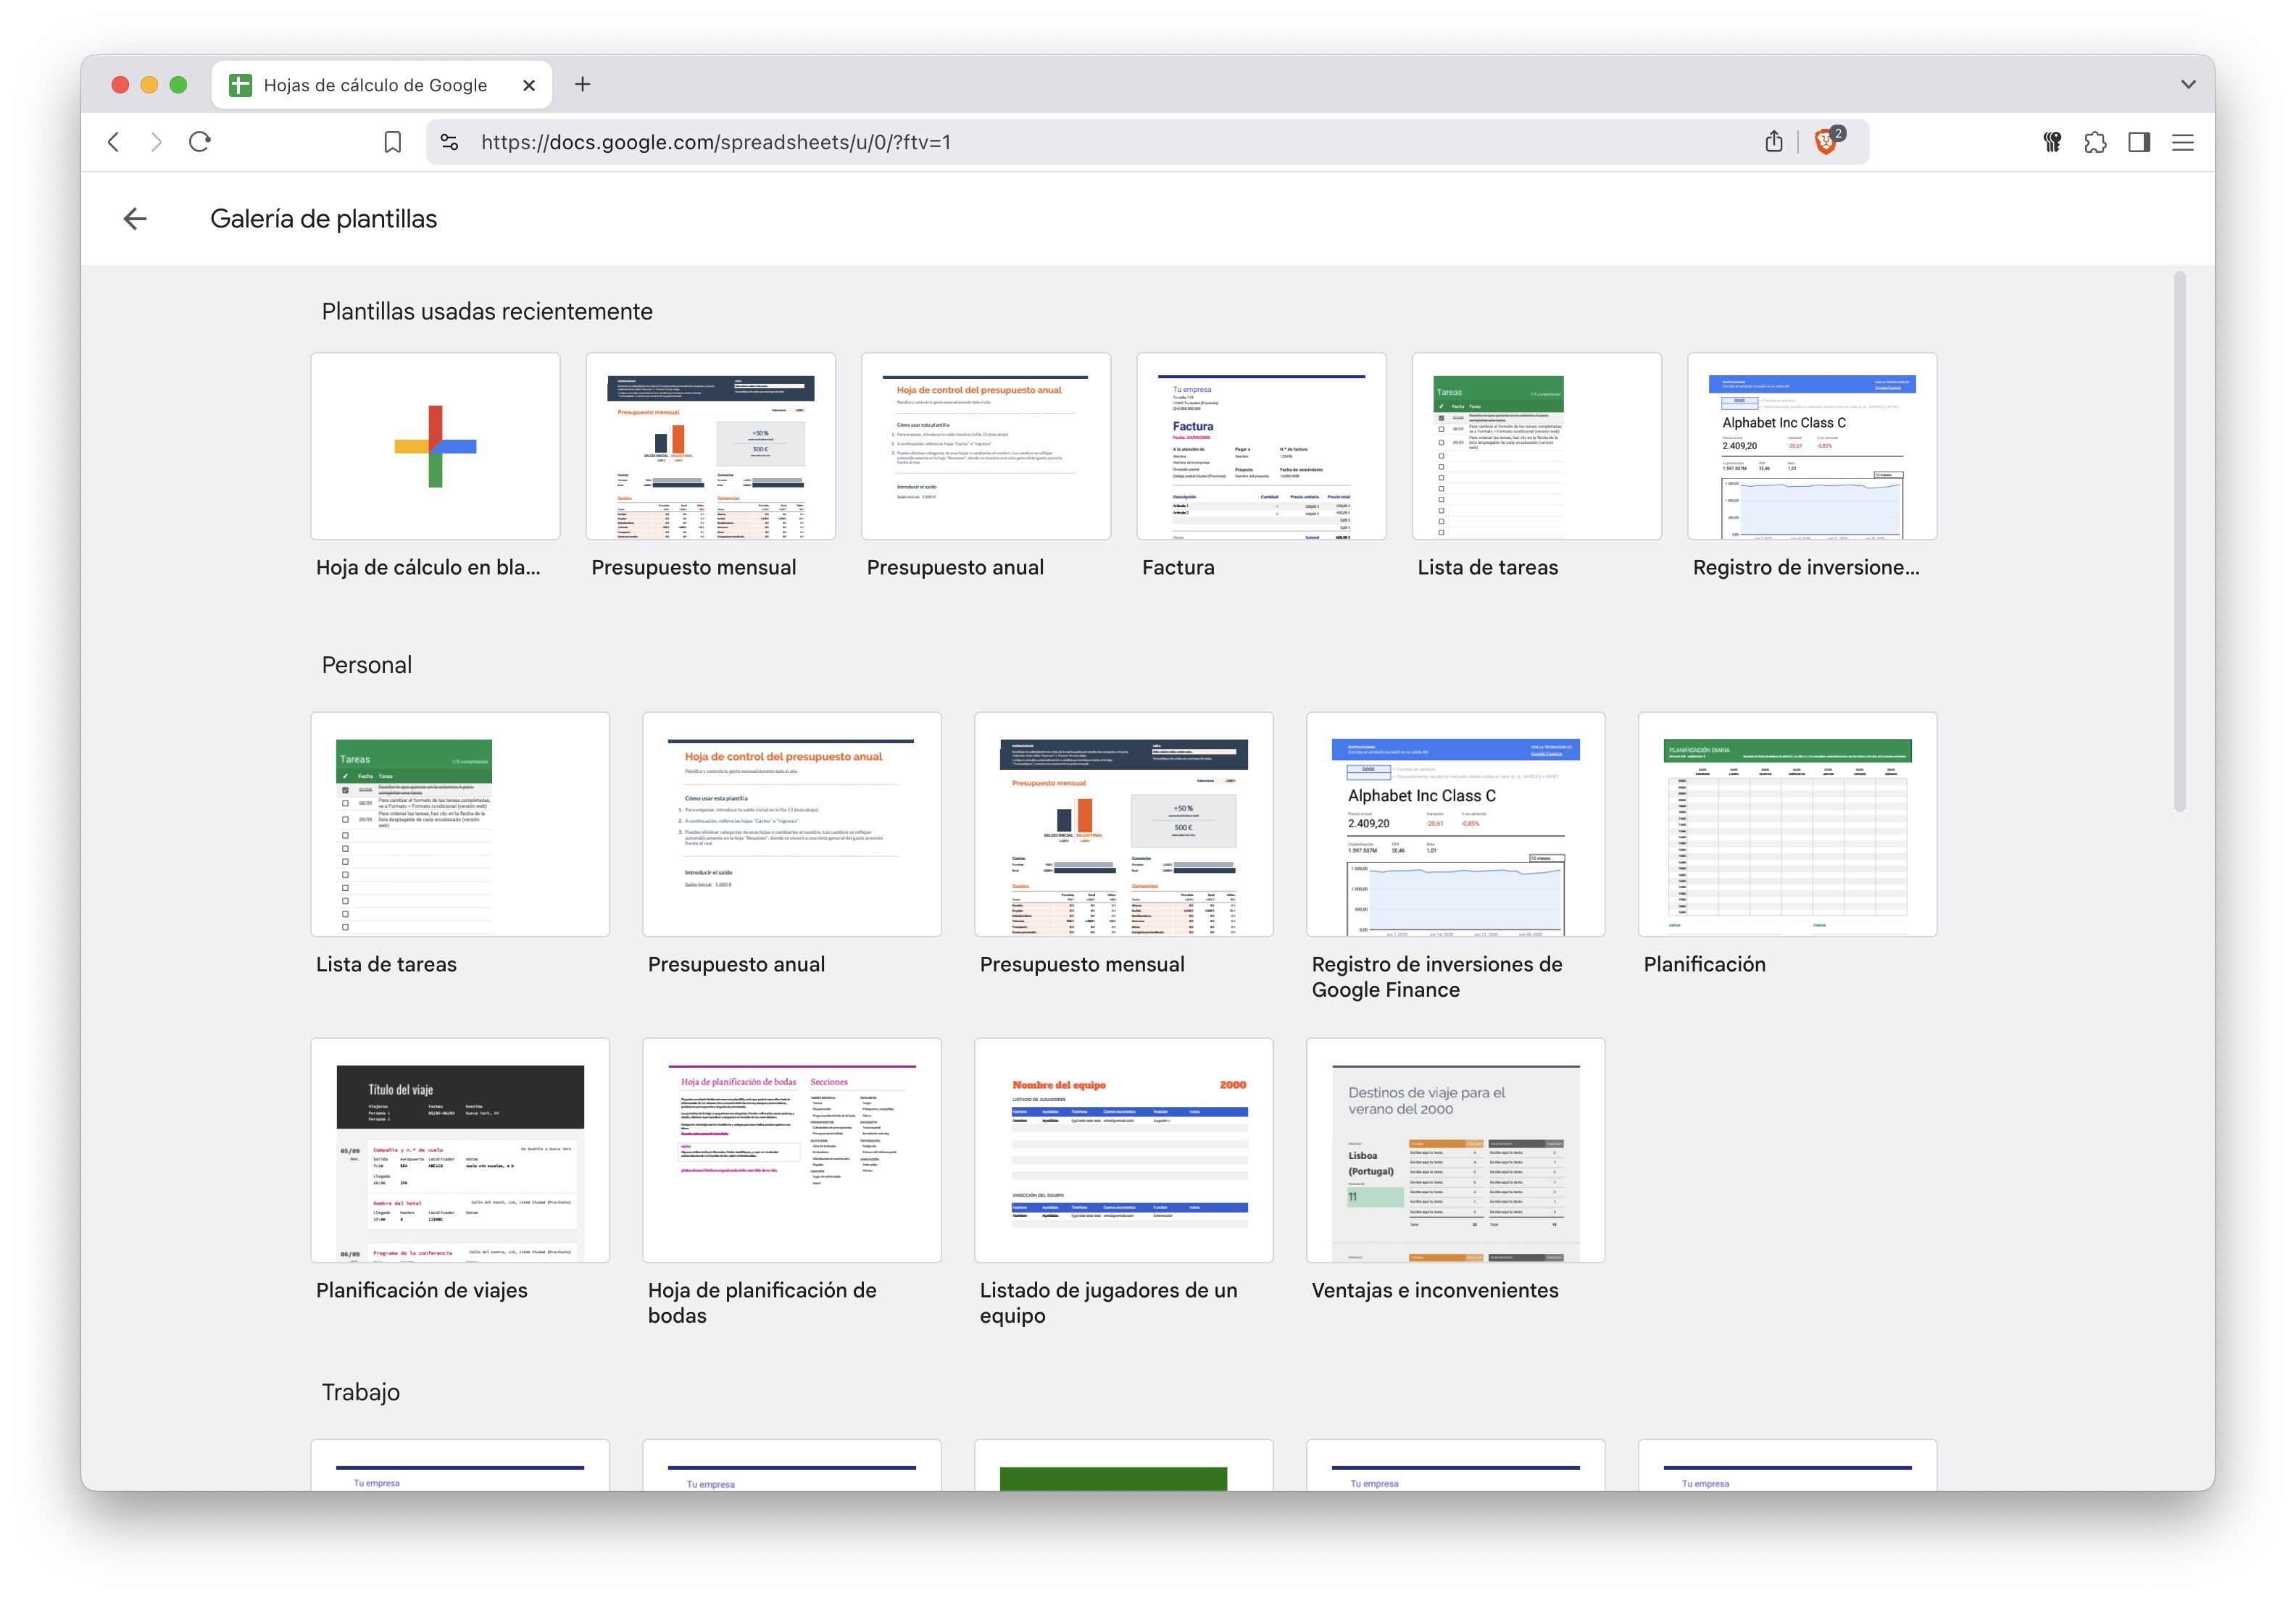Viewport: 2296px width, 1598px height.
Task: Click the 'Factura' template label
Action: click(x=1178, y=566)
